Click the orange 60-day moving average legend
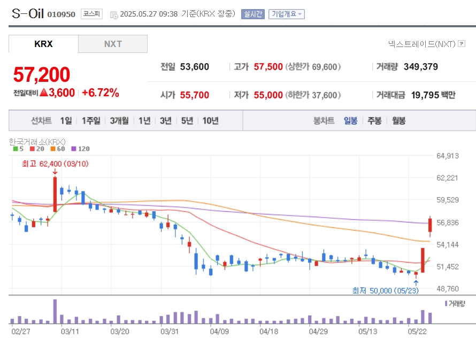 (x=58, y=149)
